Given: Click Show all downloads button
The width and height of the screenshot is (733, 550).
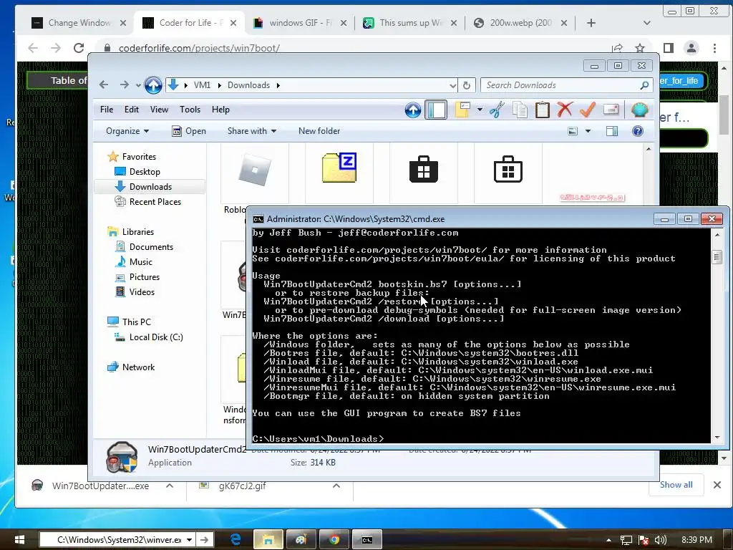Looking at the screenshot, I should tap(676, 485).
